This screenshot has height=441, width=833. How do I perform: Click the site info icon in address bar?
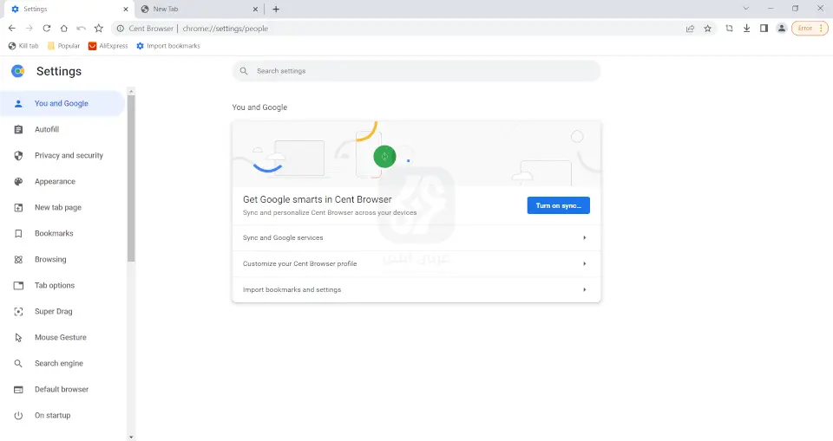point(121,28)
